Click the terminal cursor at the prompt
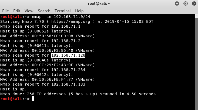Viewport: 198px width, 110px height. click(33, 99)
